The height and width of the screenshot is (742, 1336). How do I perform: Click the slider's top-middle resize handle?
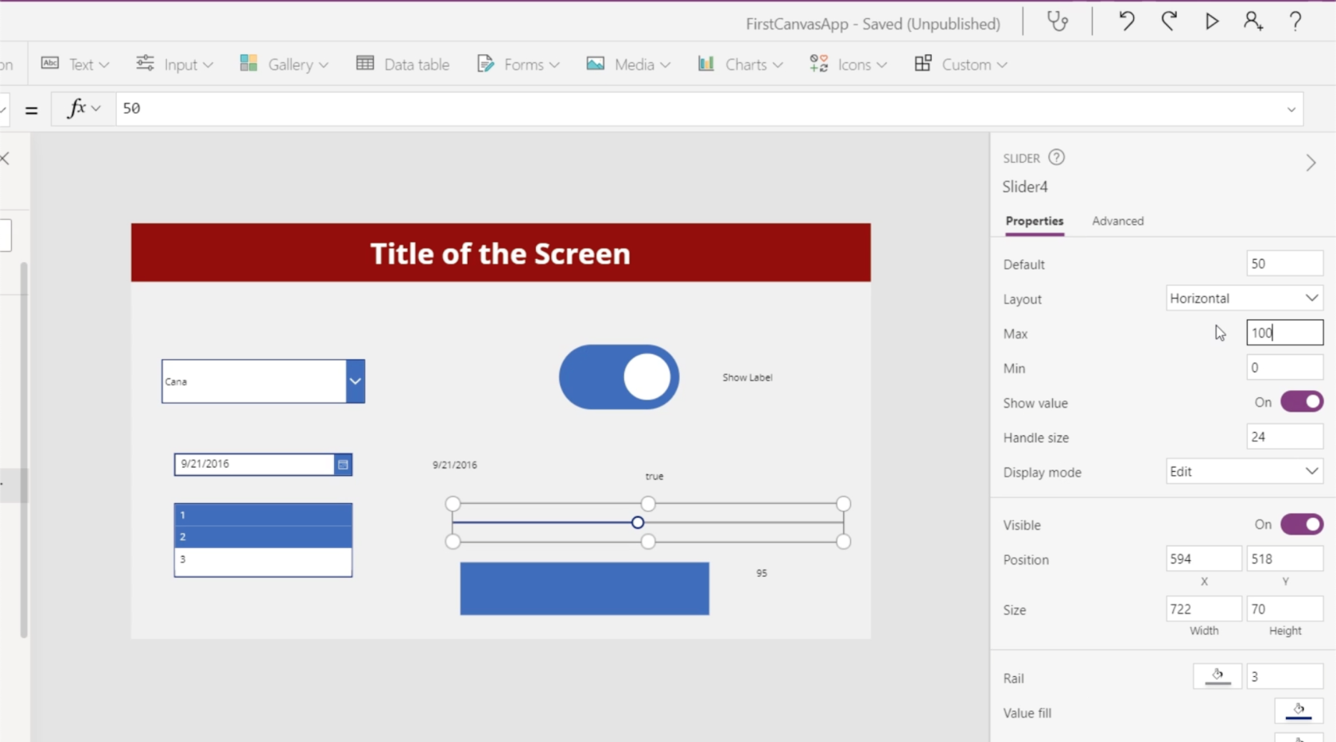648,504
